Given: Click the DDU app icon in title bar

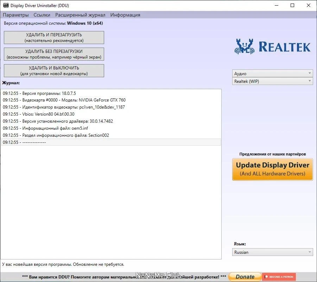Looking at the screenshot, I should click(x=6, y=6).
